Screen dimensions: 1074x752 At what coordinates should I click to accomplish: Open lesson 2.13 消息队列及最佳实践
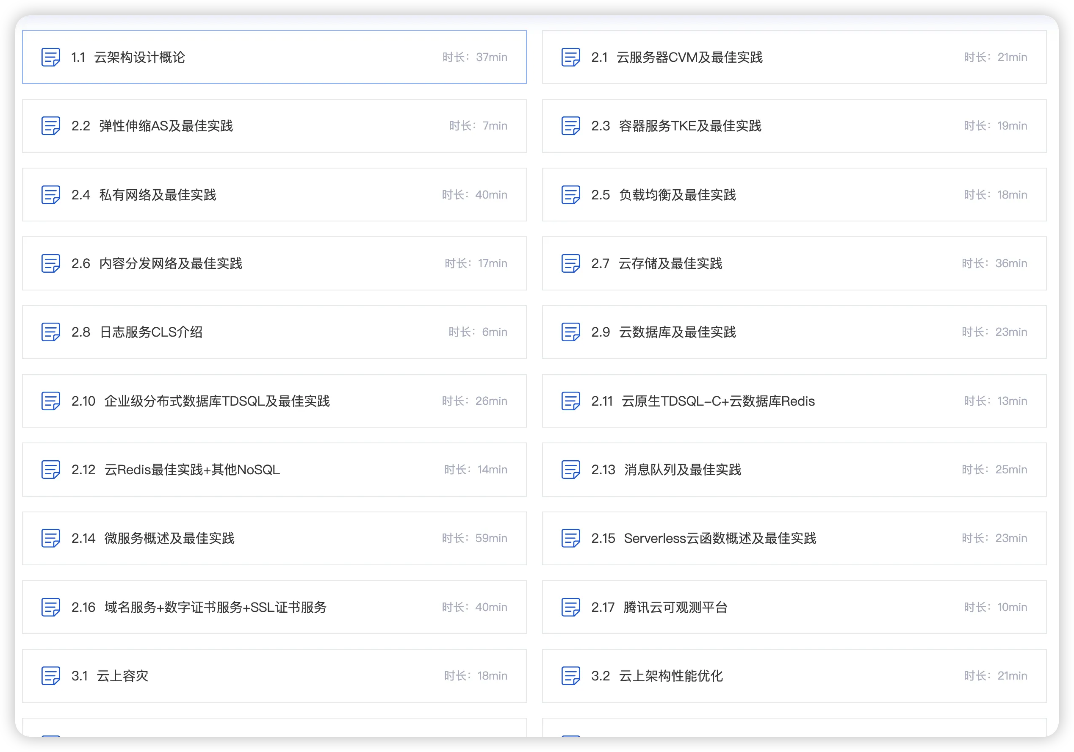794,470
